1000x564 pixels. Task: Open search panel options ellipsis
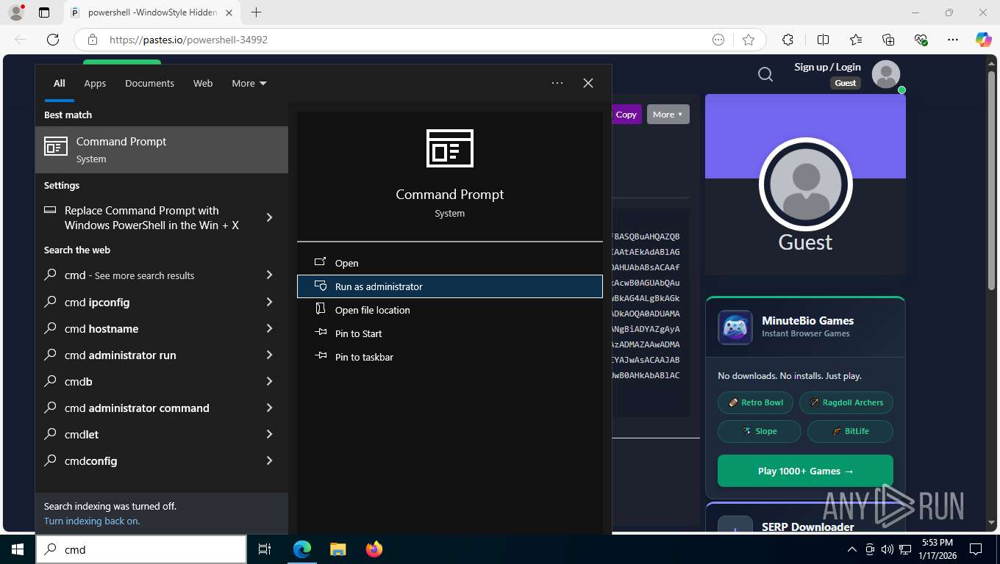coord(557,83)
